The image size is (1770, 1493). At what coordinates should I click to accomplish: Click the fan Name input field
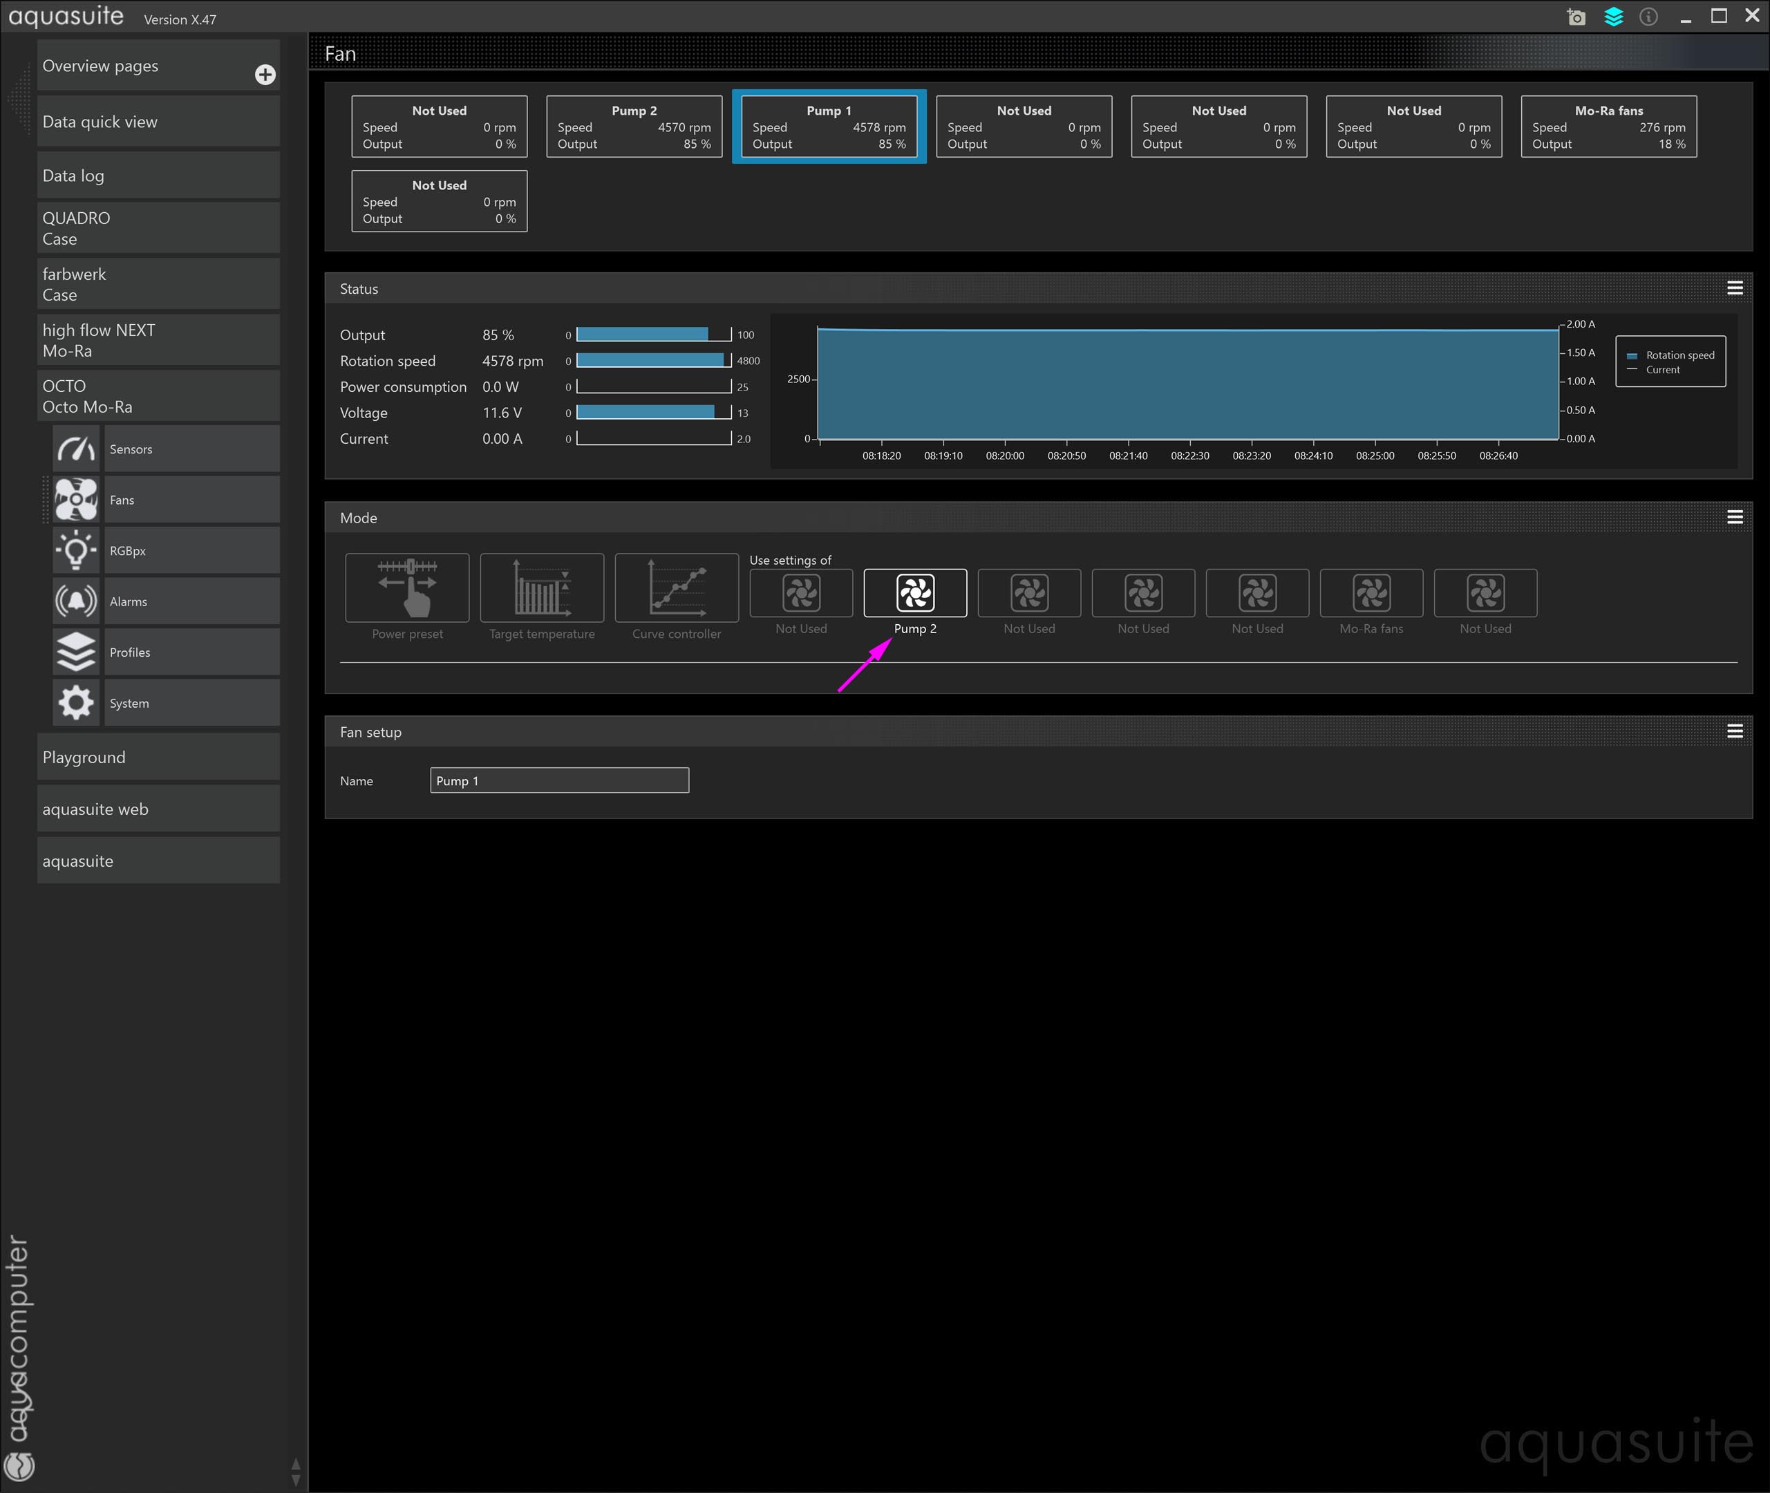click(559, 780)
